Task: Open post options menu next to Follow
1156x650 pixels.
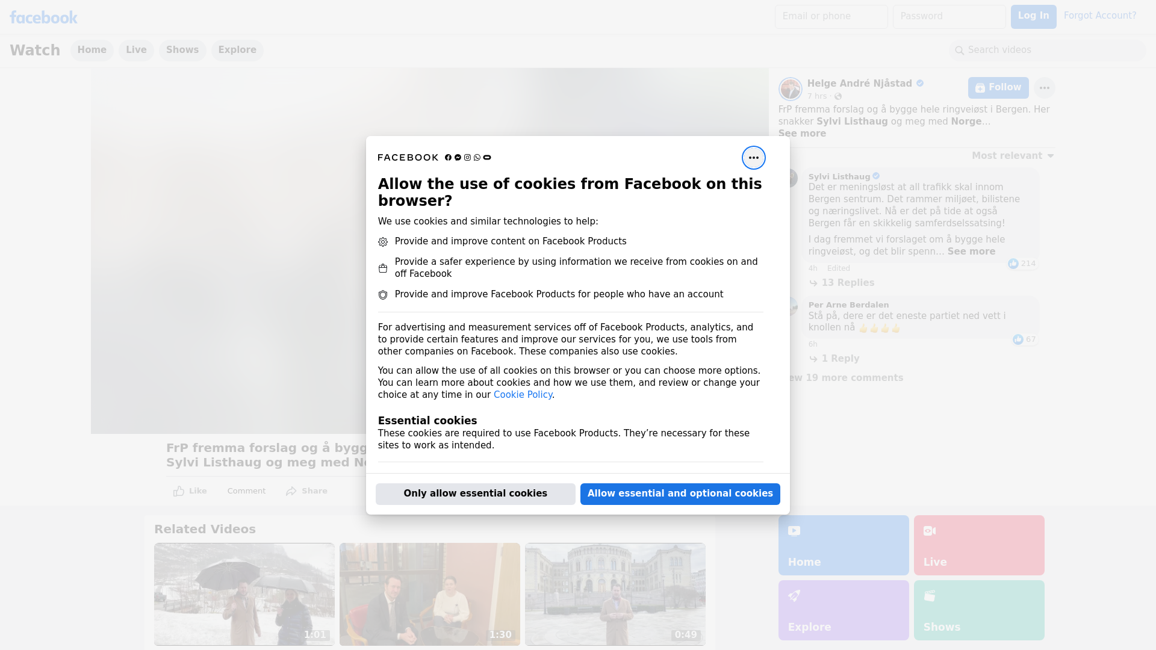Action: (x=1044, y=88)
